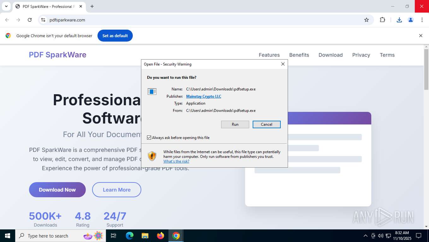429x242 pixels.
Task: Click the 24/7 Support statistic
Action: point(115,219)
